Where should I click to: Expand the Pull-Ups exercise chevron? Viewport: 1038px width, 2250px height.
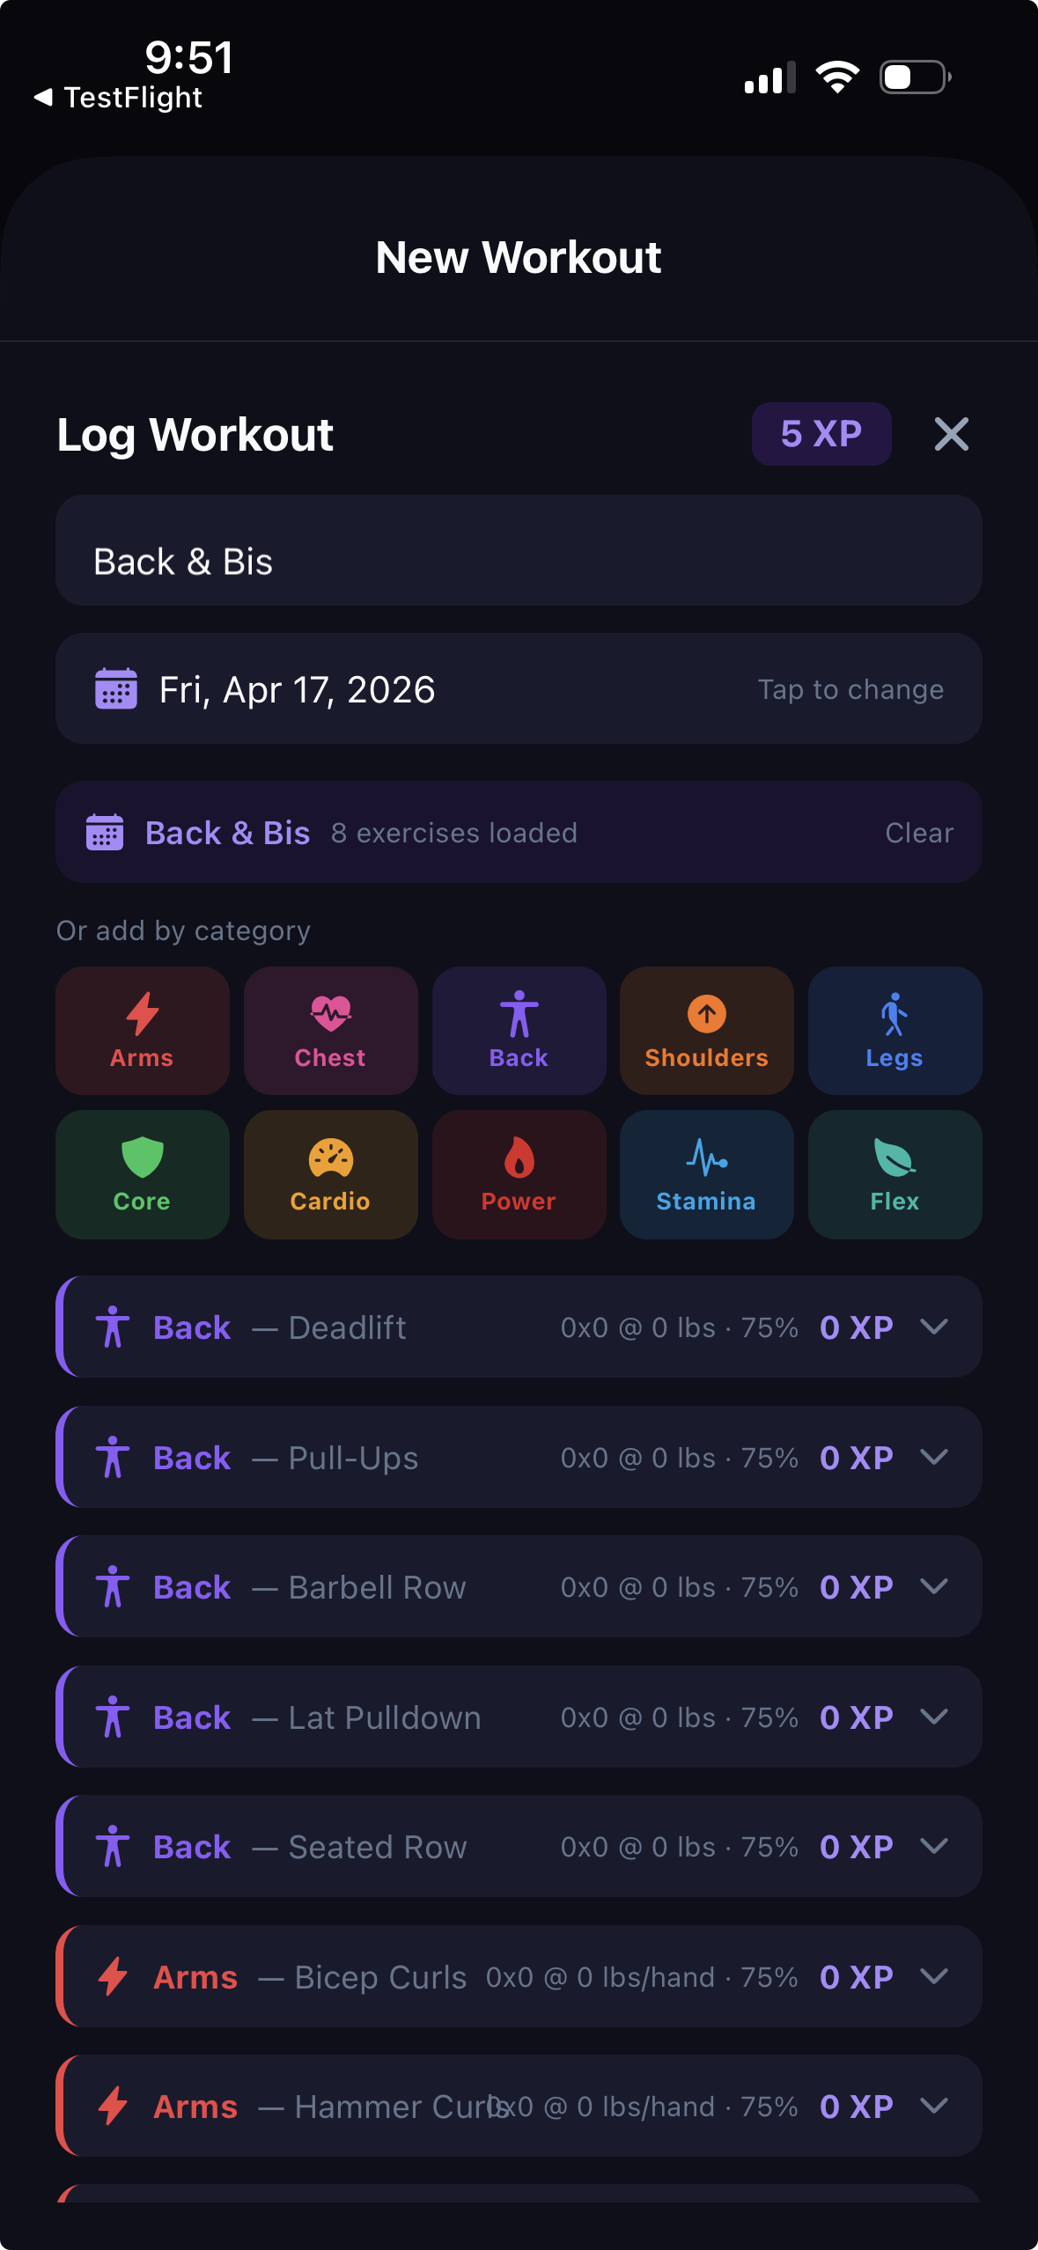[x=933, y=1457]
